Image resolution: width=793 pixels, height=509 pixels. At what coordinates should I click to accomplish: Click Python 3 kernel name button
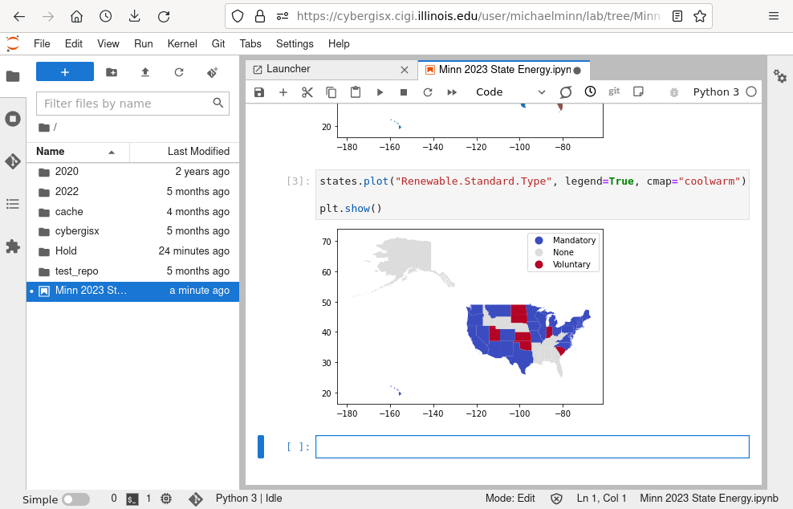click(x=715, y=92)
